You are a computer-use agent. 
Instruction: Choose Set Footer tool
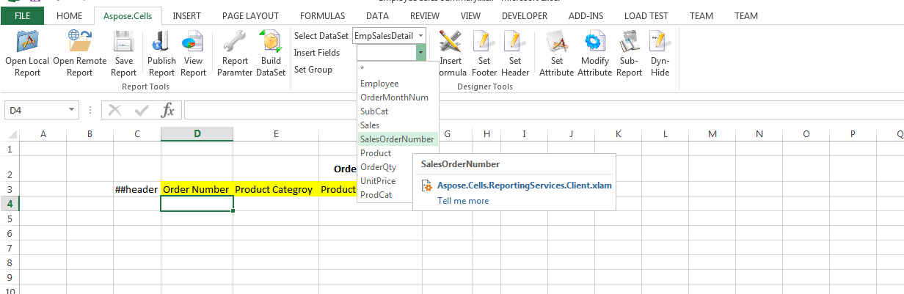tap(484, 54)
